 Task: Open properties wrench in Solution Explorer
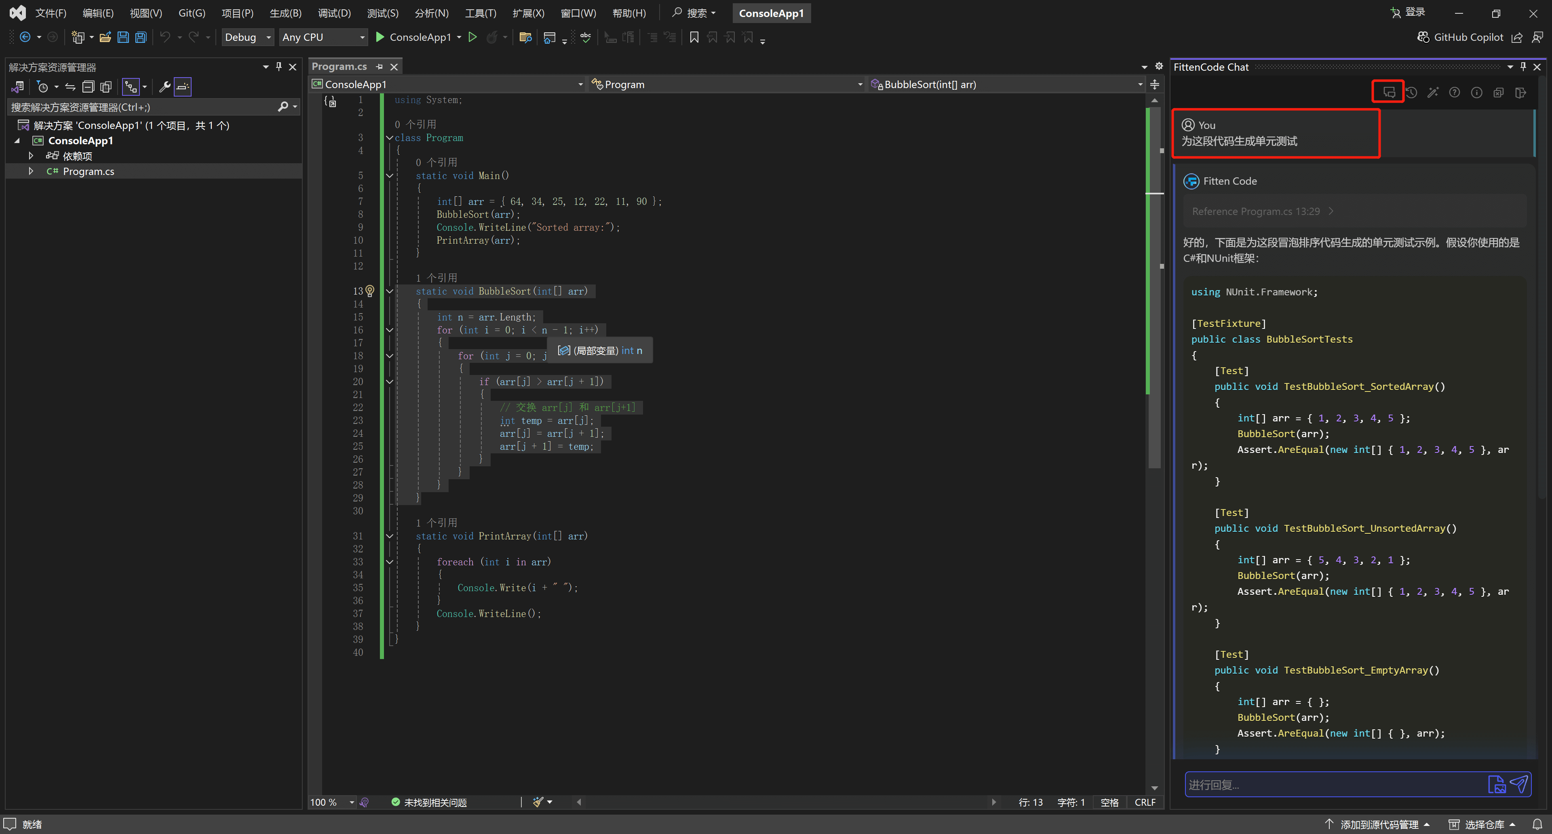coord(164,87)
